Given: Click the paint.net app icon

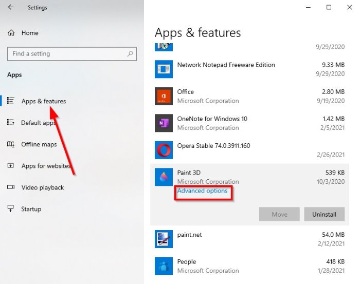Looking at the screenshot, I should [x=164, y=239].
